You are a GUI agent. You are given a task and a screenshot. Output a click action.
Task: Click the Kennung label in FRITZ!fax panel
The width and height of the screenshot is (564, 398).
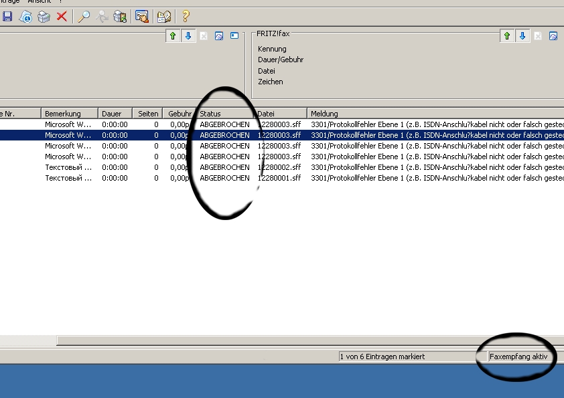tap(272, 49)
